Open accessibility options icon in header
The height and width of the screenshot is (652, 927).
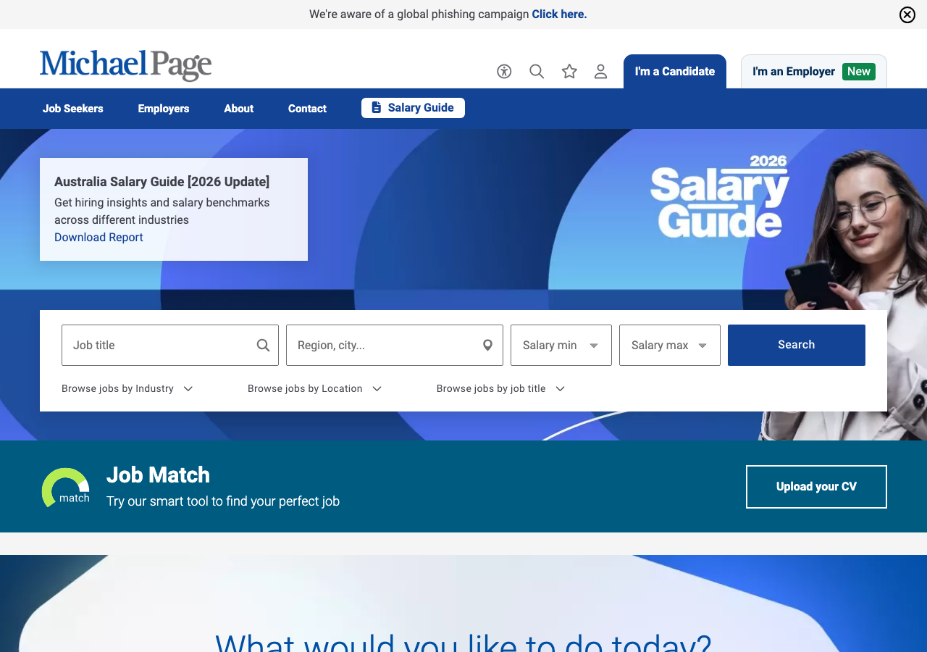504,71
